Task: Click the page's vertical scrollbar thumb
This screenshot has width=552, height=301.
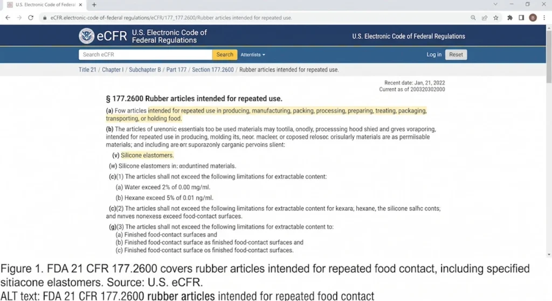Action: pos(549,56)
